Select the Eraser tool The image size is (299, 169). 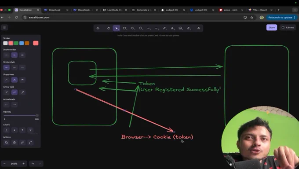tap(188, 28)
